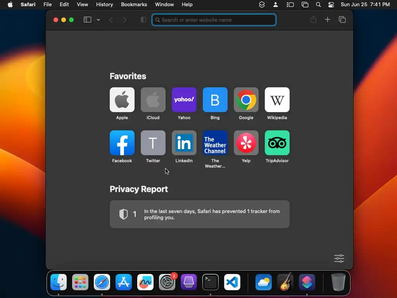Image resolution: width=397 pixels, height=298 pixels.
Task: Toggle the Safari sidebar button
Action: coord(87,20)
